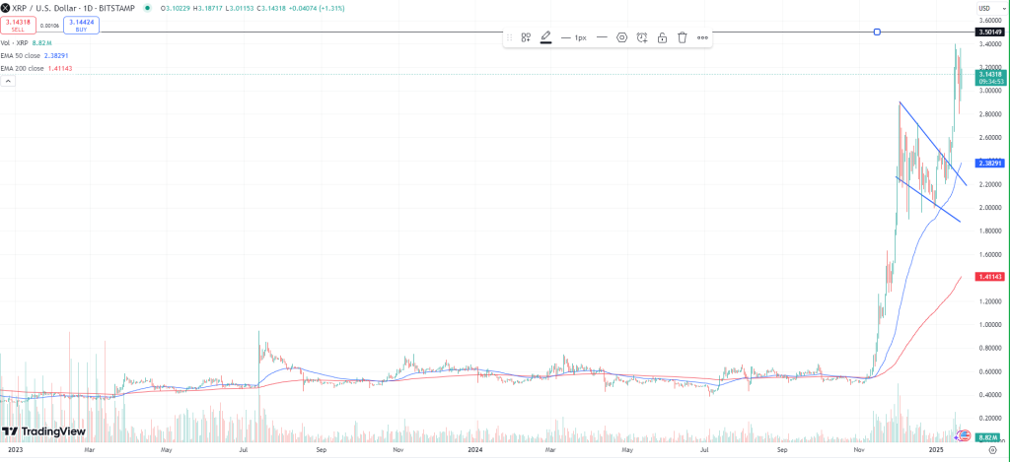Delete the drawing with the trash icon
This screenshot has width=1010, height=462.
click(x=683, y=37)
